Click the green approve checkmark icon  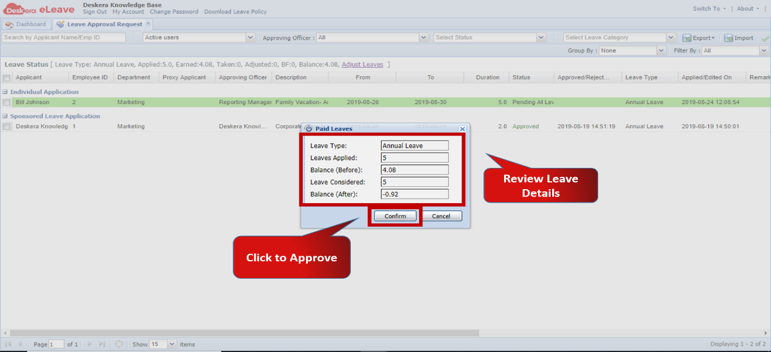[x=765, y=38]
